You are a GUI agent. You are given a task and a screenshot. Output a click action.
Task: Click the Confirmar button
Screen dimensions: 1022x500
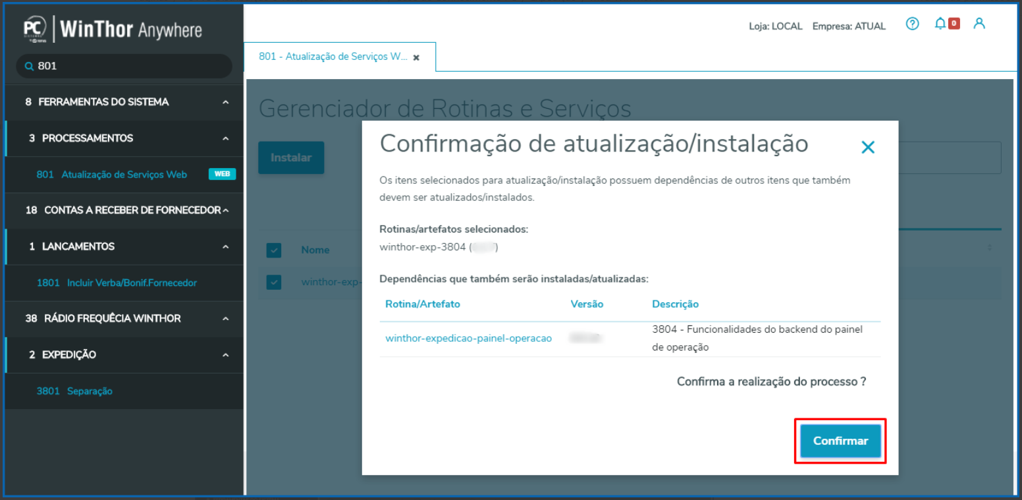840,441
